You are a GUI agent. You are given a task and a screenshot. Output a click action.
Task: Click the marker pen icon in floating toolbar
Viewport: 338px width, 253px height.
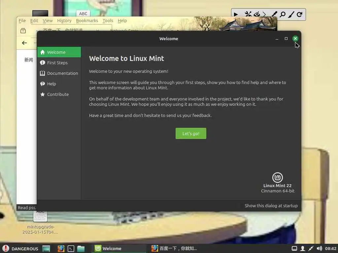(x=274, y=14)
